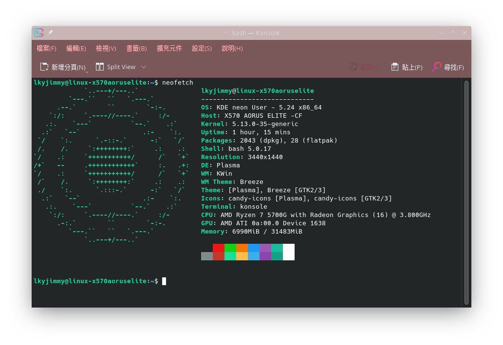Image resolution: width=503 pixels, height=345 pixels.
Task: Click the terminal vertical scrollbar
Action: (x=466, y=192)
